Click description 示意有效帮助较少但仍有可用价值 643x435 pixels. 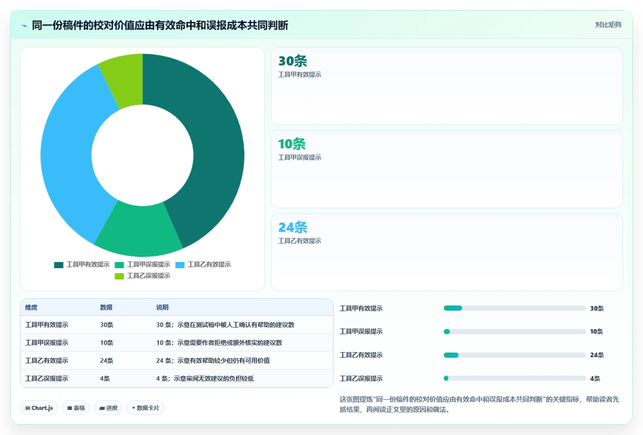213,361
